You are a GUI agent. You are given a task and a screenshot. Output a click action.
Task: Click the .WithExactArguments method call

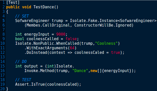[x=46, y=48]
